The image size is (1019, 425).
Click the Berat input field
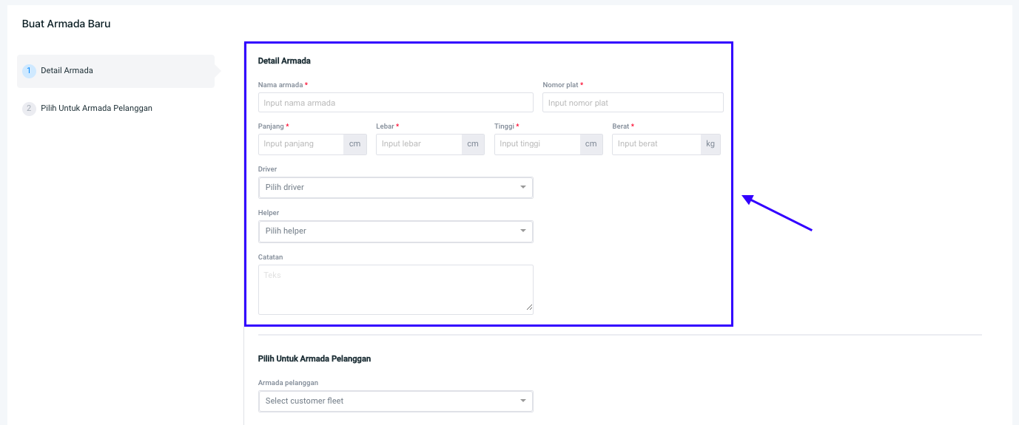tap(656, 144)
